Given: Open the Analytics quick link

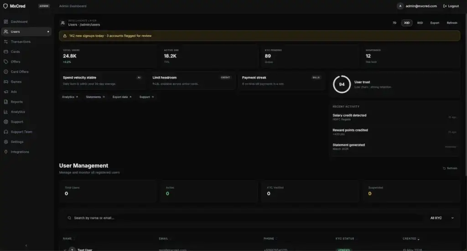Looking at the screenshot, I should [70, 97].
